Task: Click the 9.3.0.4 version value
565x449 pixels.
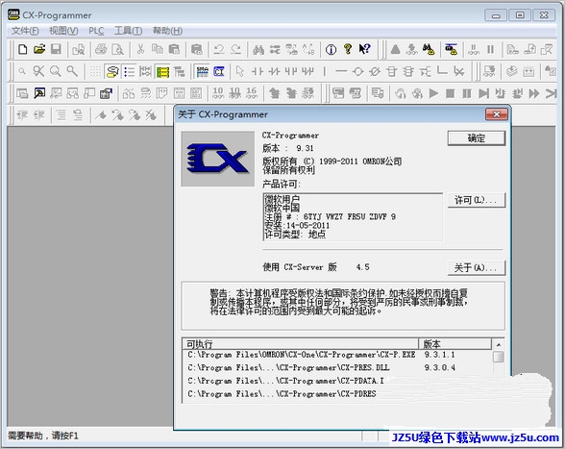Action: coord(440,368)
